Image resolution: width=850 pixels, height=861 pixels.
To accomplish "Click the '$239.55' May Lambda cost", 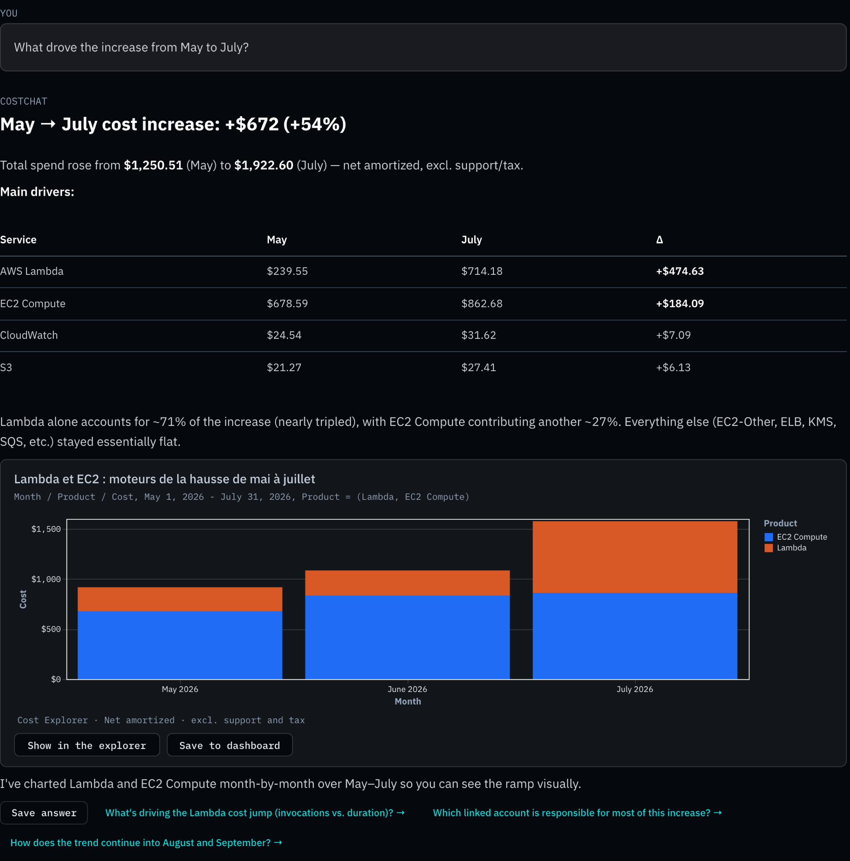I will [287, 271].
